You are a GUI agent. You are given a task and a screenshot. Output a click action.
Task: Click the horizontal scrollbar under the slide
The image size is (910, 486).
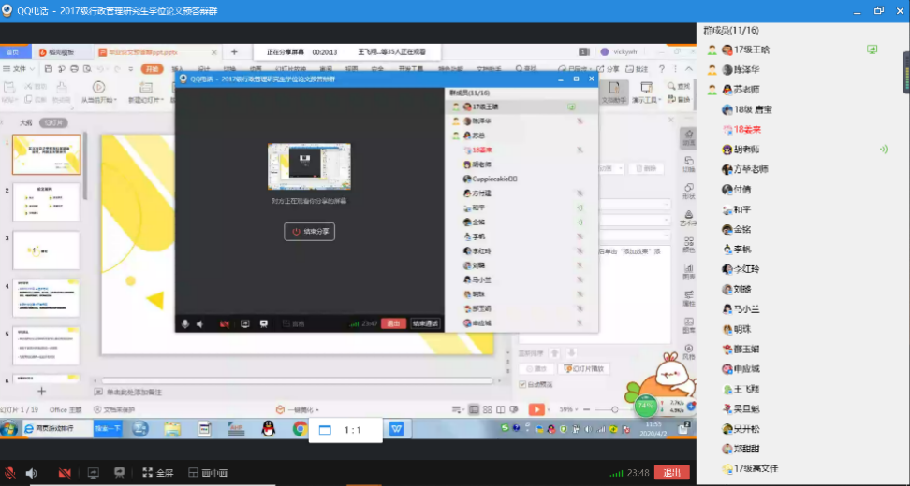[297, 380]
